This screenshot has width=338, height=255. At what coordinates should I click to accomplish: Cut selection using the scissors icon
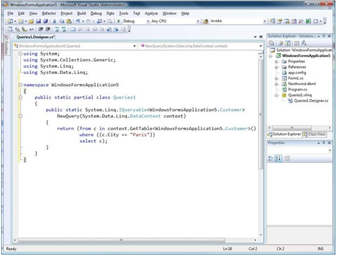coord(54,21)
